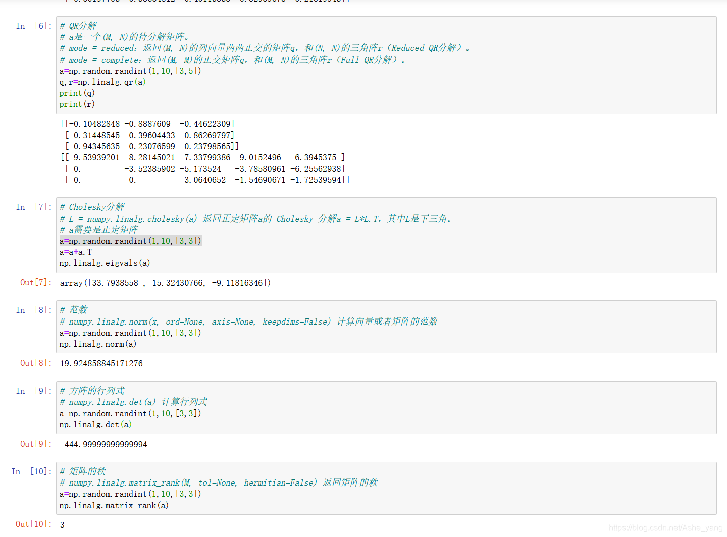Click the 'q,r=np.linalg.qr(a)' line

102,82
